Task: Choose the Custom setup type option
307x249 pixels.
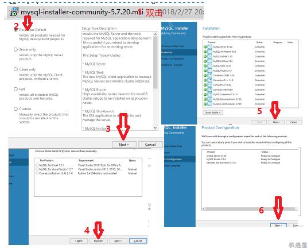Action: tap(15, 108)
